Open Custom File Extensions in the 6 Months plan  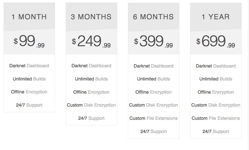(x=153, y=118)
